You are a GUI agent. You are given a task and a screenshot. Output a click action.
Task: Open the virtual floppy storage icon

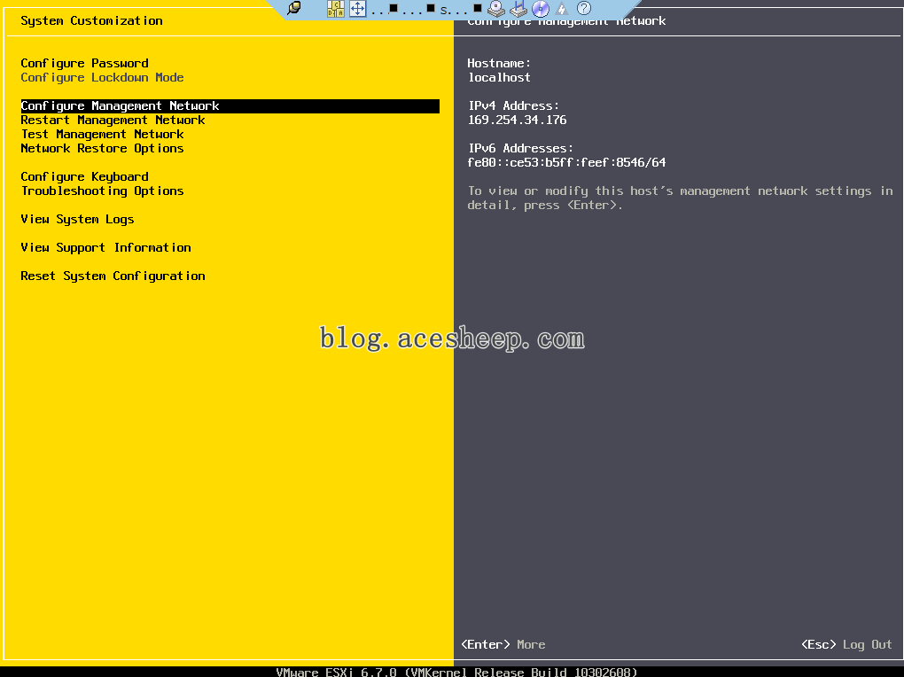pyautogui.click(x=496, y=9)
